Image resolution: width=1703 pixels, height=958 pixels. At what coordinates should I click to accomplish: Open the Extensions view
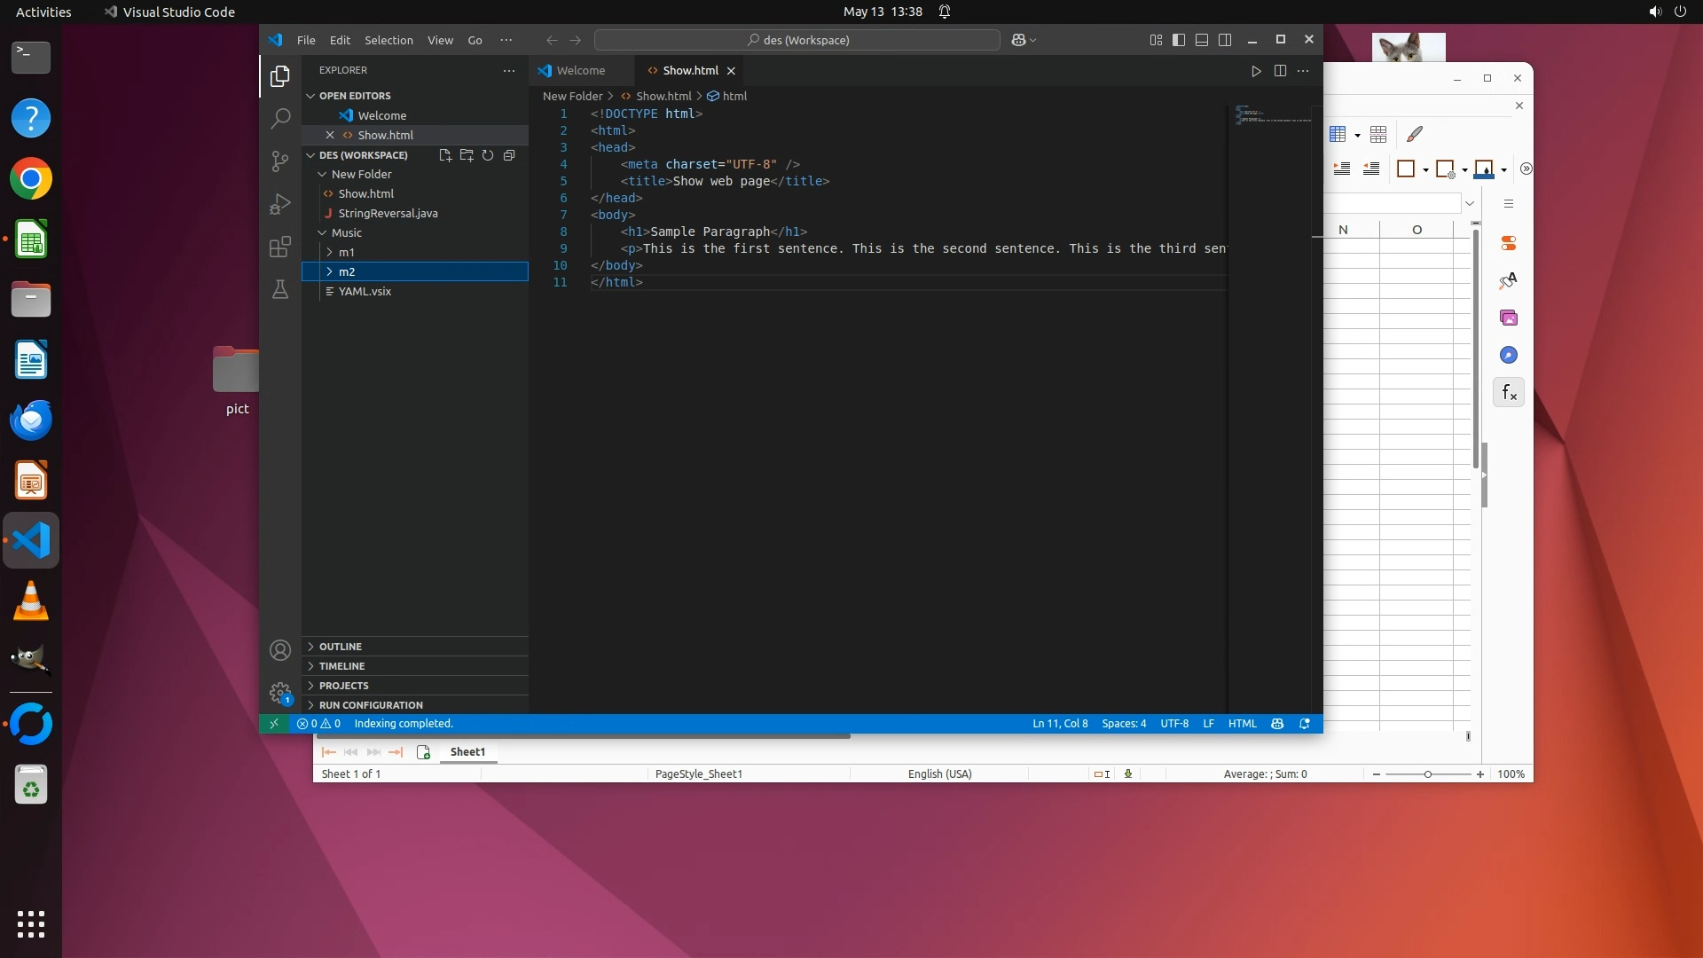(x=280, y=247)
